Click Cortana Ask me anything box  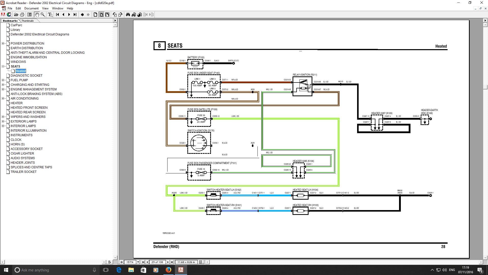click(56, 270)
